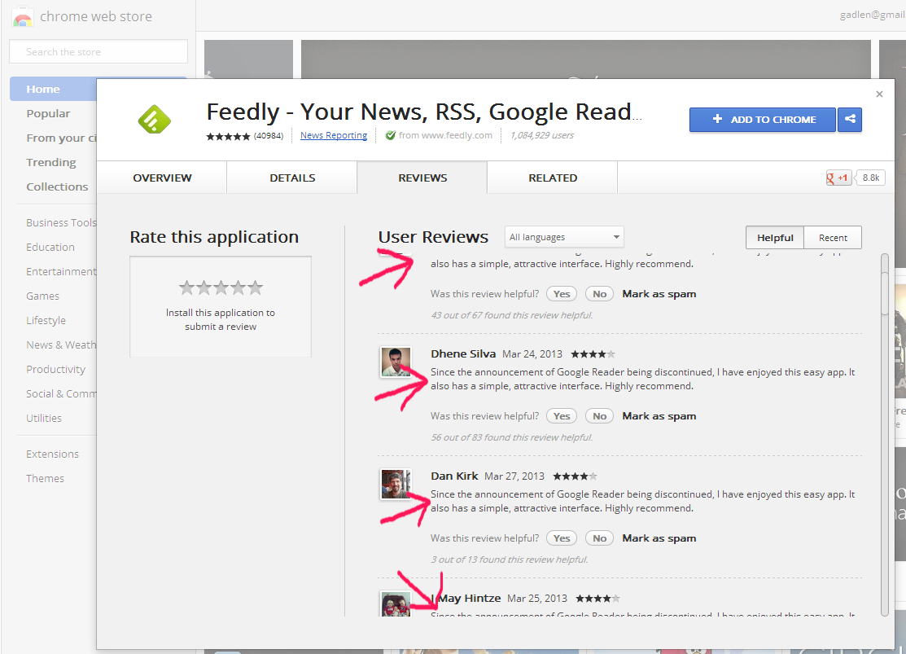Screen dimensions: 906x654
Task: Open the Related tab
Action: [x=553, y=178]
